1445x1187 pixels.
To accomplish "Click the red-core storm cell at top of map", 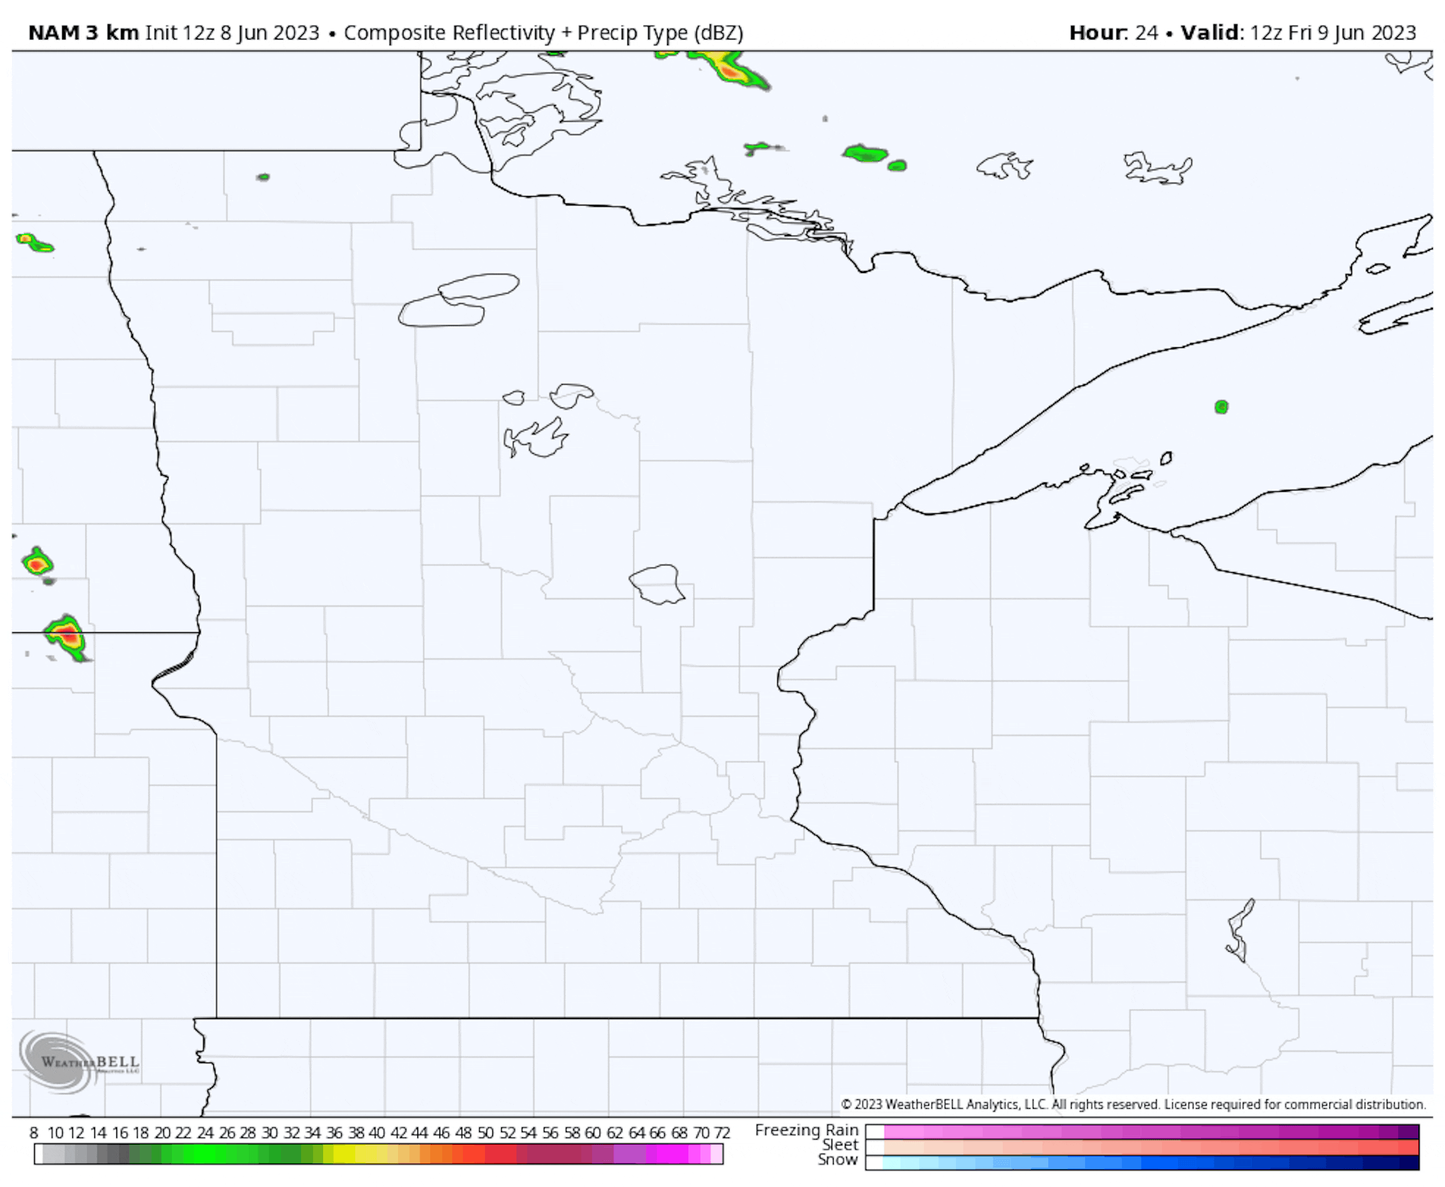I will (730, 71).
